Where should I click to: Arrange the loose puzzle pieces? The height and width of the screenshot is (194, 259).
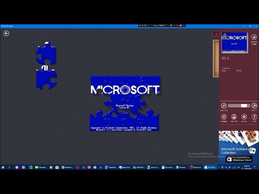[x=224, y=117]
